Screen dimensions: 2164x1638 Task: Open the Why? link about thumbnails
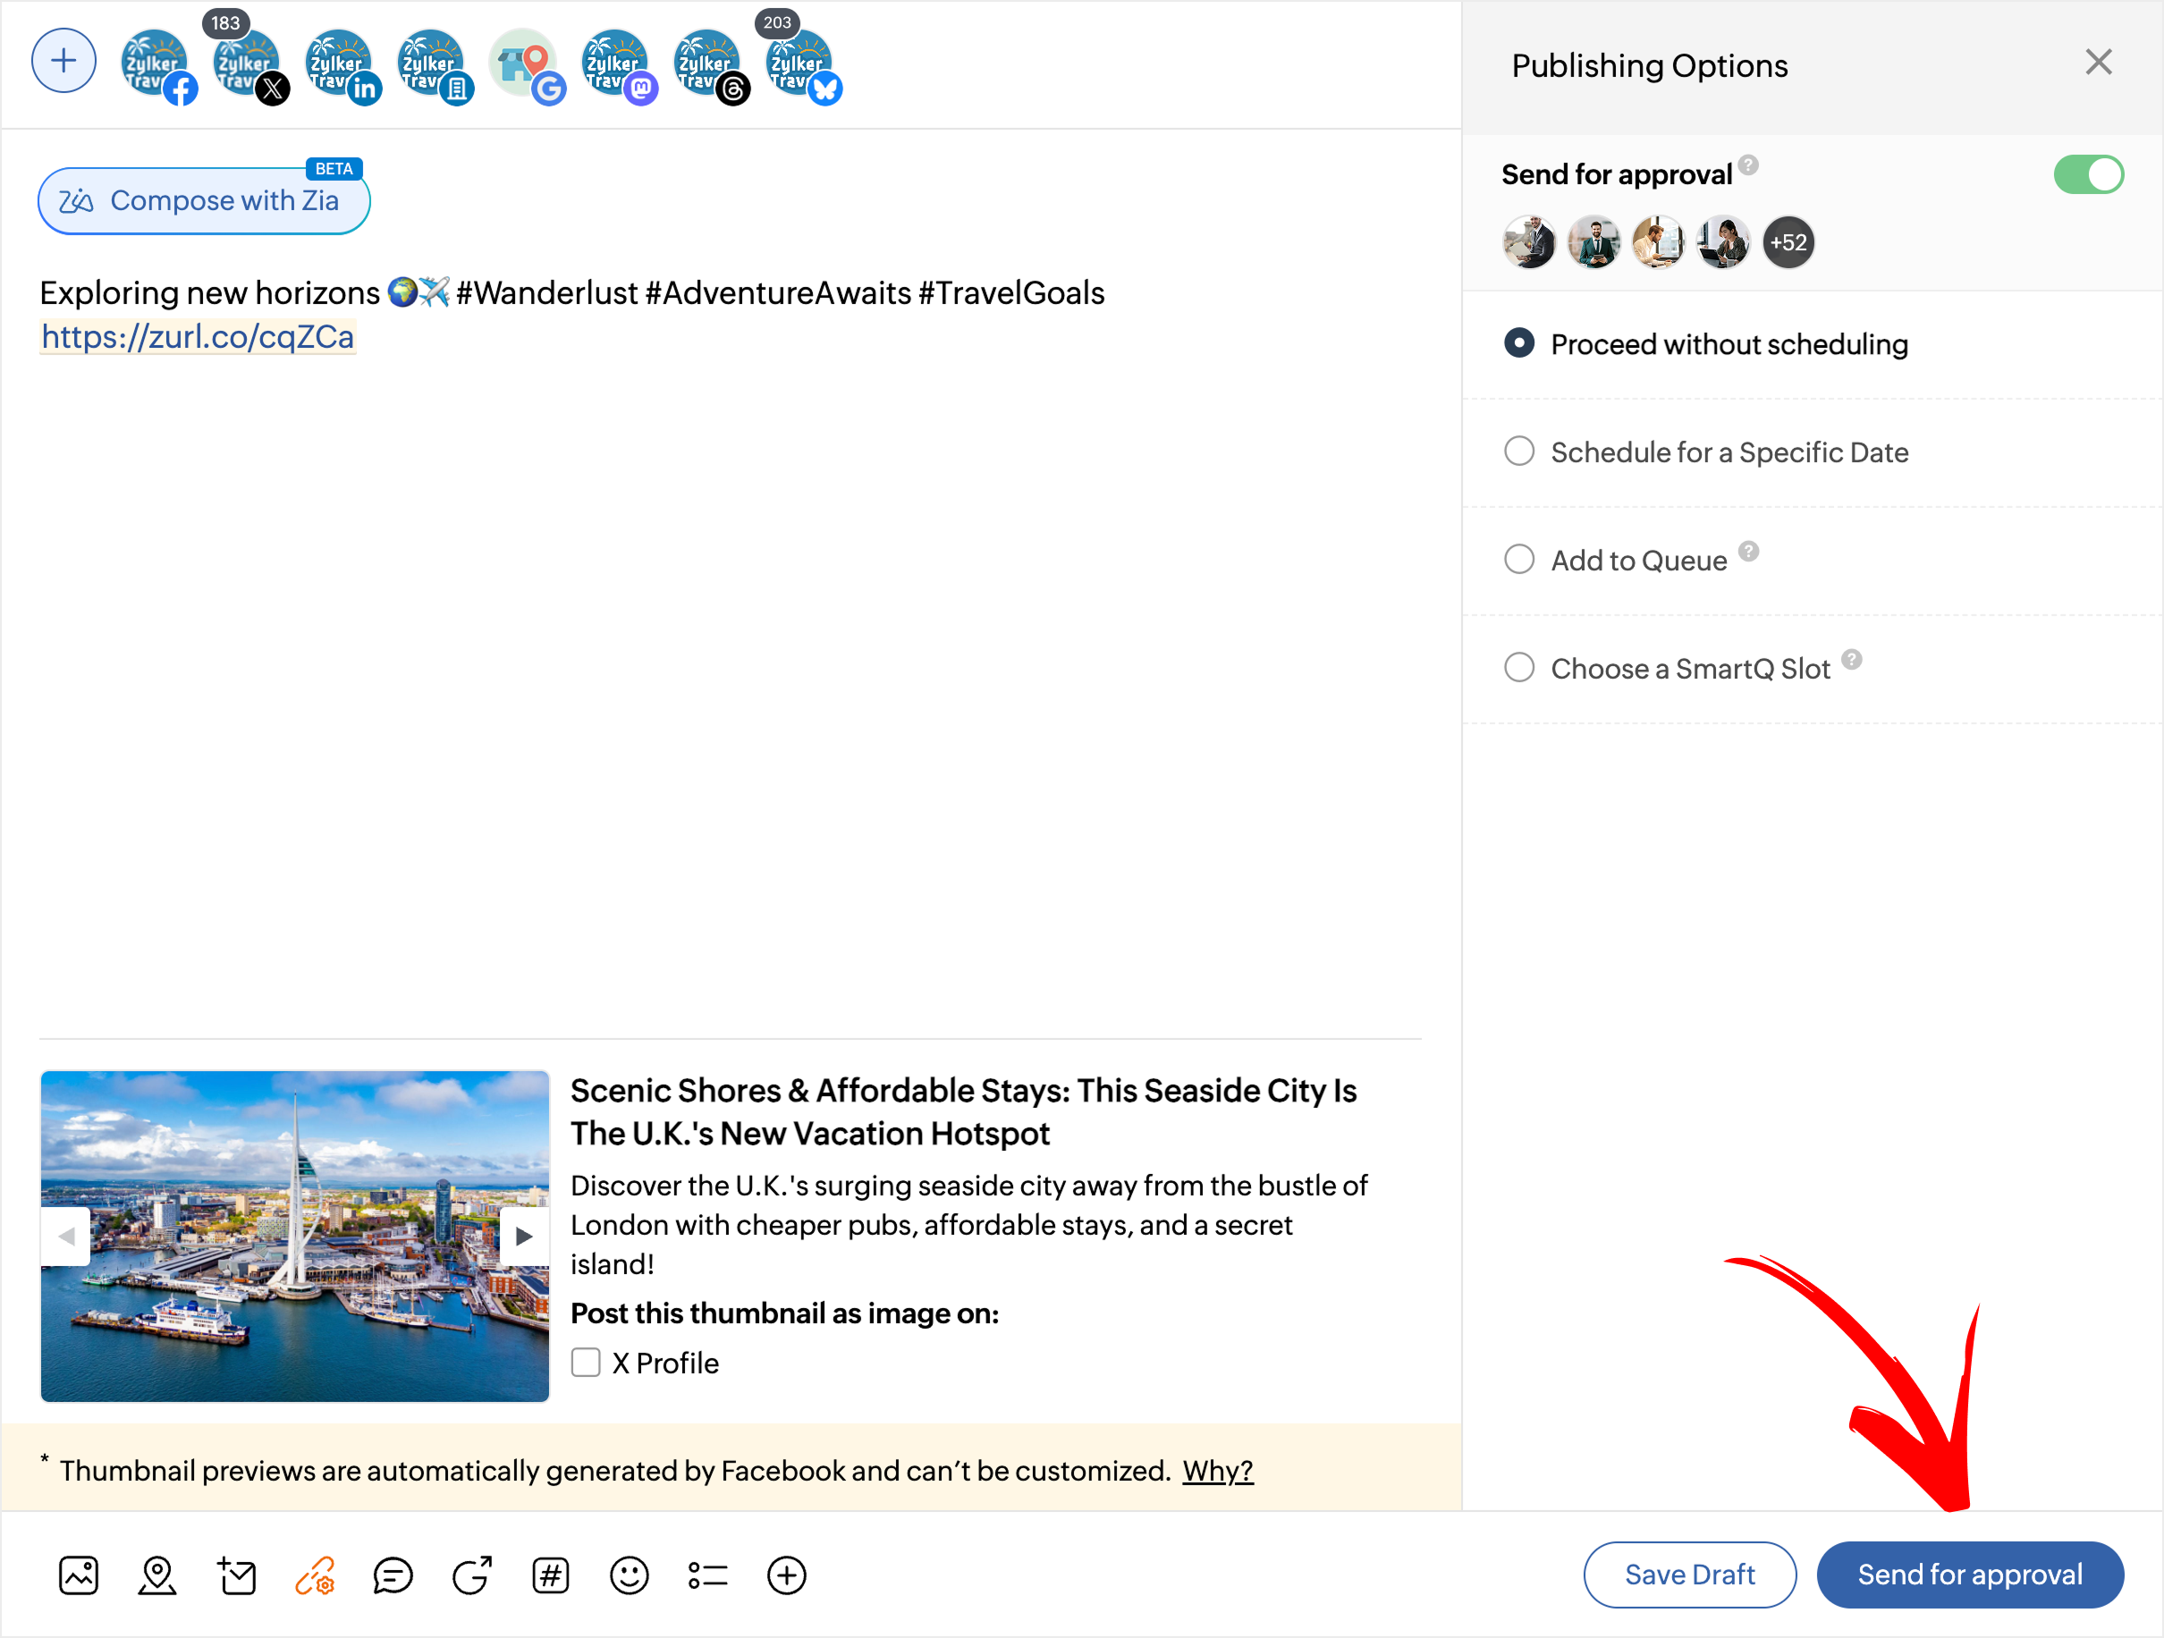tap(1217, 1471)
